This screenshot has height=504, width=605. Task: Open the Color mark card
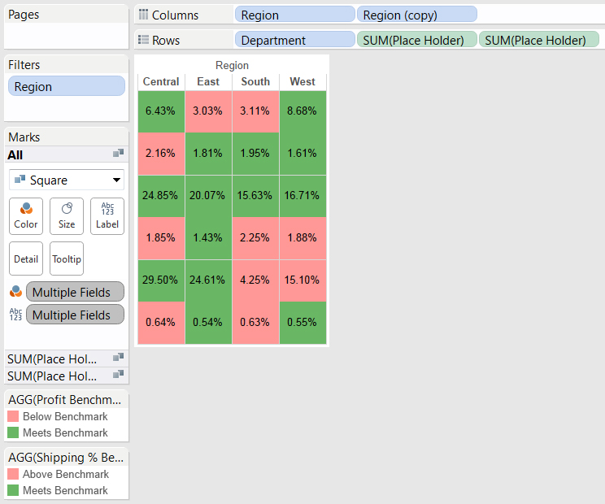click(x=26, y=216)
